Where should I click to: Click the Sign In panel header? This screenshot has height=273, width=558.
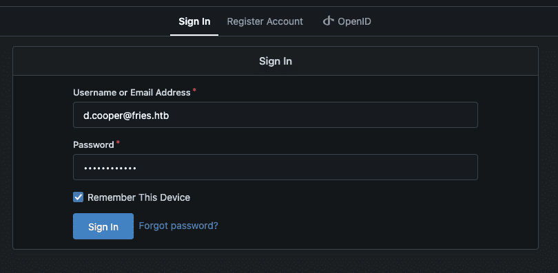(x=276, y=61)
